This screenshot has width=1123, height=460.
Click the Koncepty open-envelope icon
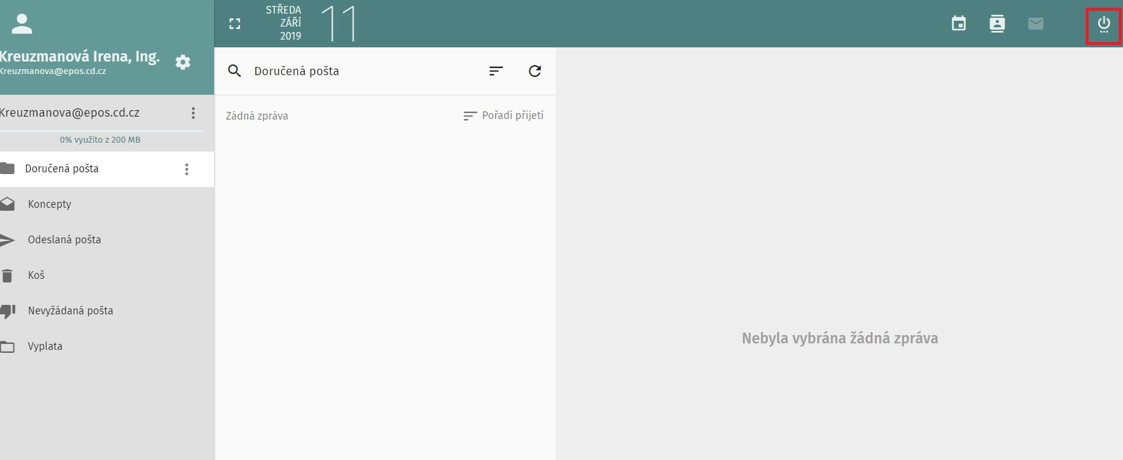(x=7, y=204)
